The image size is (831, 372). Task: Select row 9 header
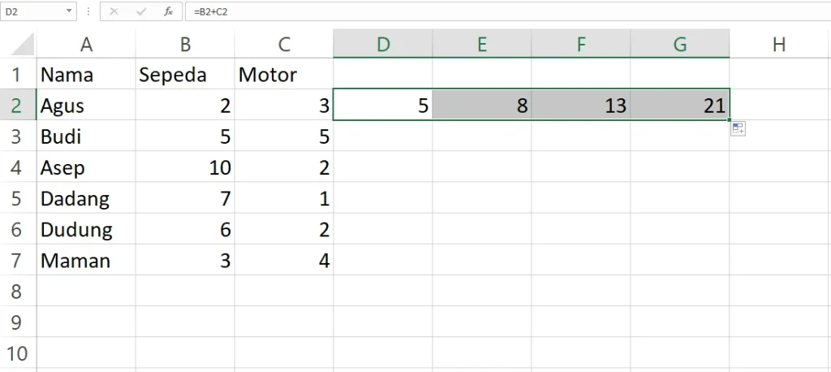pos(18,322)
